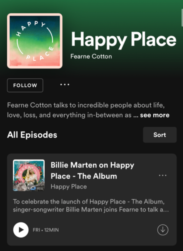Play the Billie Marten episode
Image resolution: width=183 pixels, height=251 pixels.
coord(21,230)
